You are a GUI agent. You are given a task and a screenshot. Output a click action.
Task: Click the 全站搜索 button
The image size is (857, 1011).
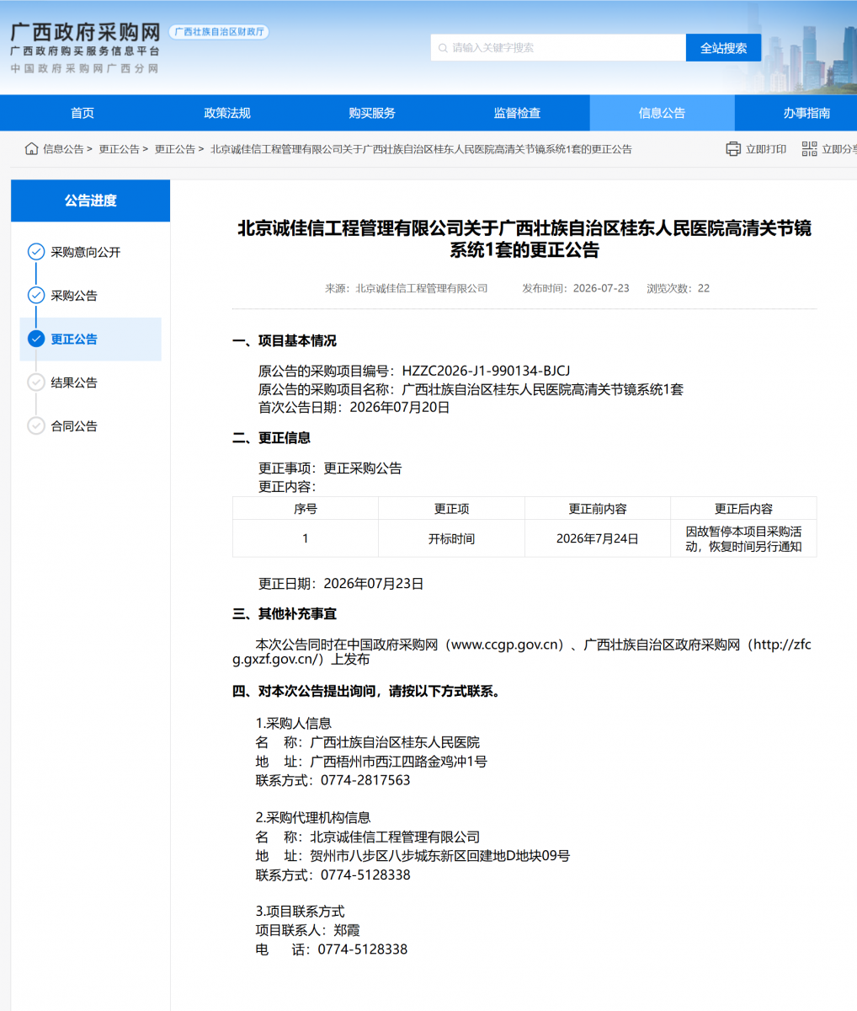pyautogui.click(x=723, y=48)
